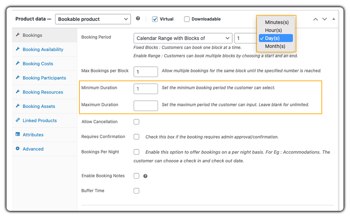
Task: Click the help icon beside product type
Action: click(138, 18)
